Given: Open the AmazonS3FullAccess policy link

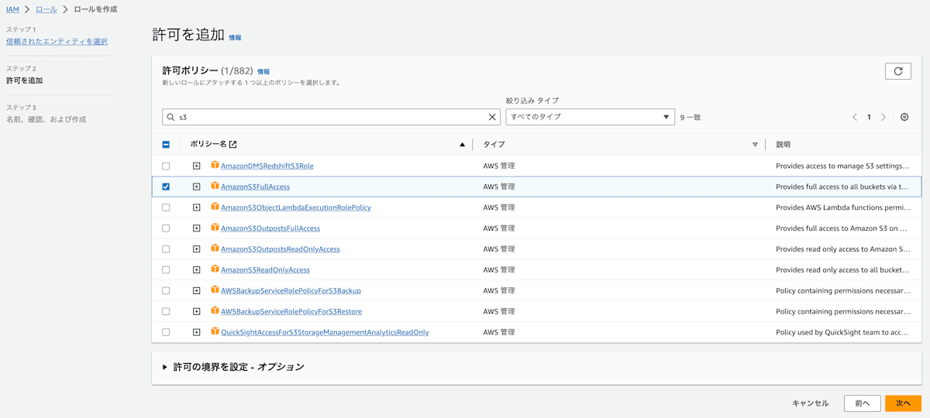Looking at the screenshot, I should 255,187.
